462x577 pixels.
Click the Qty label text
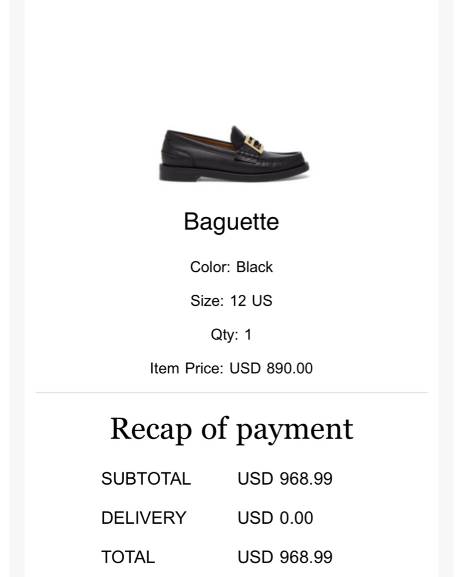coord(224,335)
